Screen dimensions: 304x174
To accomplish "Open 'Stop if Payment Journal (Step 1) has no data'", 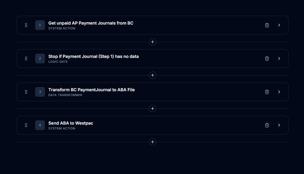I will pos(93,56).
